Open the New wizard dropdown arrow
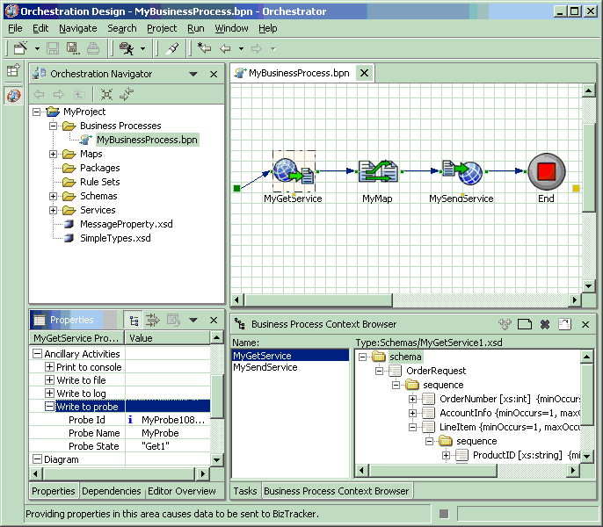Image resolution: width=603 pixels, height=527 pixels. click(37, 49)
